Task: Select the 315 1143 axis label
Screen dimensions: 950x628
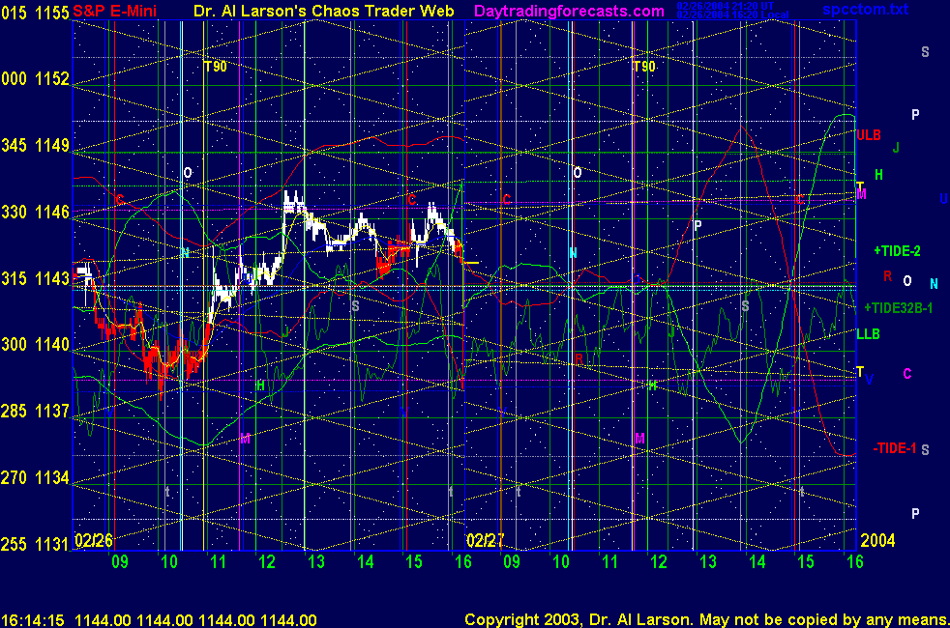Action: tap(35, 278)
